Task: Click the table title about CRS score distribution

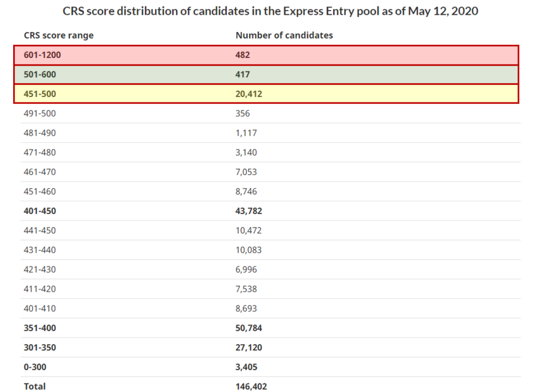Action: coord(270,11)
